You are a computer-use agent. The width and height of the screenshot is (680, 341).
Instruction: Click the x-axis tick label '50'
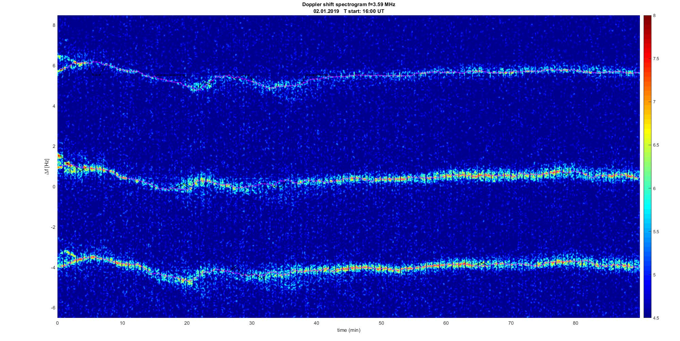tap(381, 323)
